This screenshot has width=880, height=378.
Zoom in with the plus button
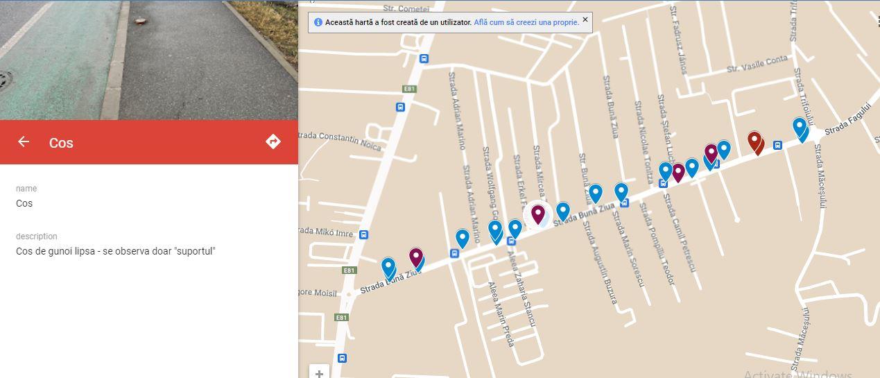coord(319,372)
